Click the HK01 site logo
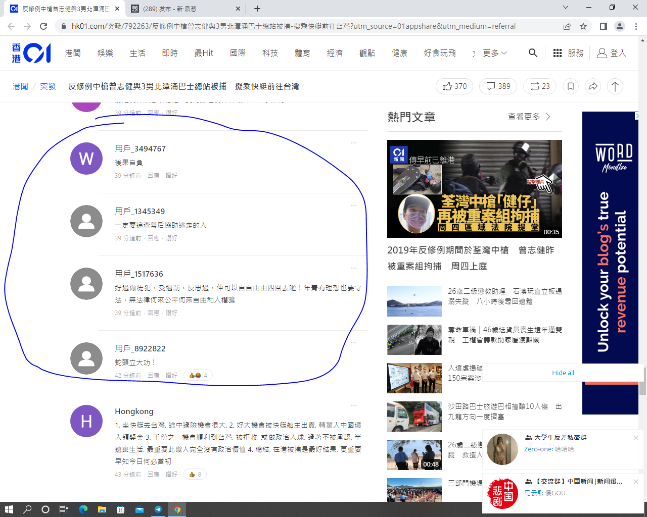647x517 pixels. click(31, 53)
